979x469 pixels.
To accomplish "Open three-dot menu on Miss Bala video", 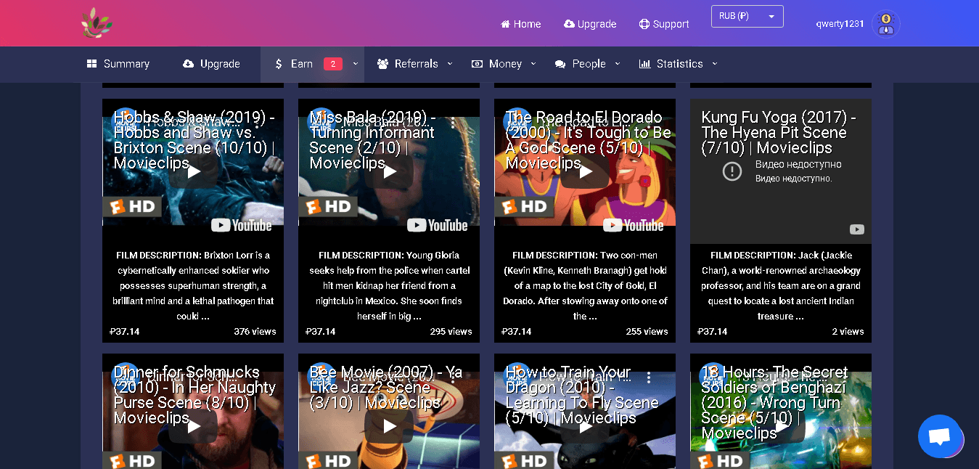I will coord(453,123).
